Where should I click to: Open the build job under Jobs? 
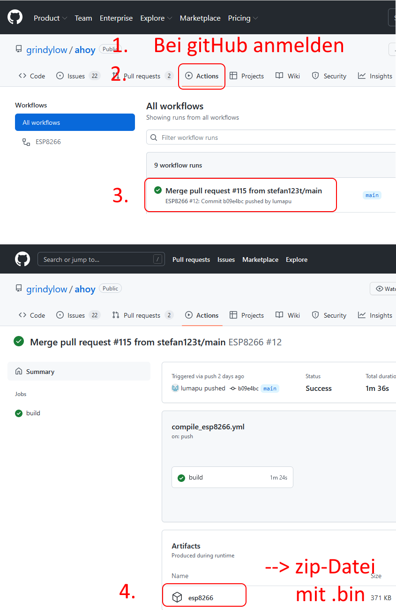point(33,413)
